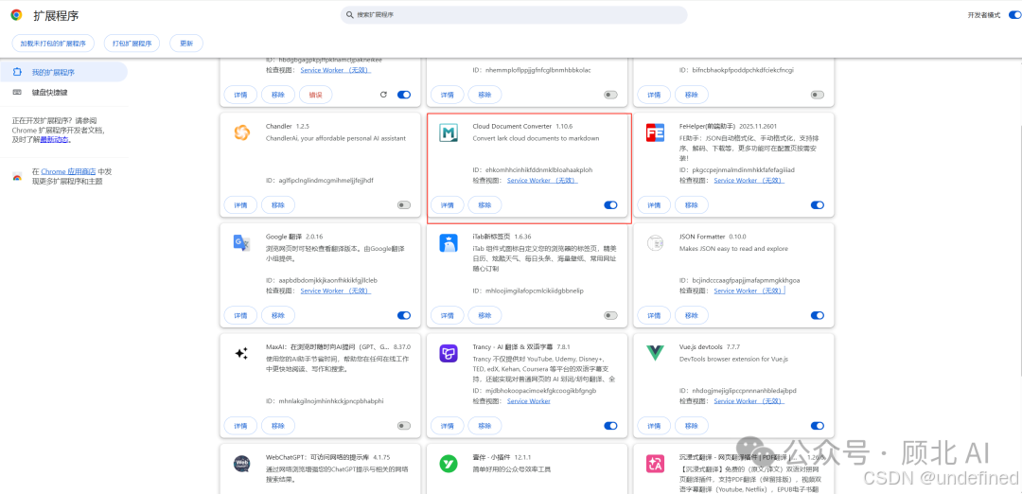Click 移除 on the iTab新标签页 card
This screenshot has width=1022, height=494.
pos(485,315)
